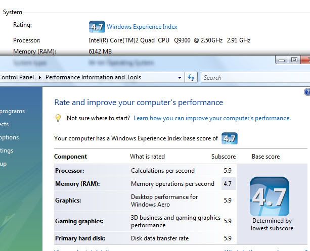
Task: Open the address bar history dropdown arrow
Action: [180, 77]
